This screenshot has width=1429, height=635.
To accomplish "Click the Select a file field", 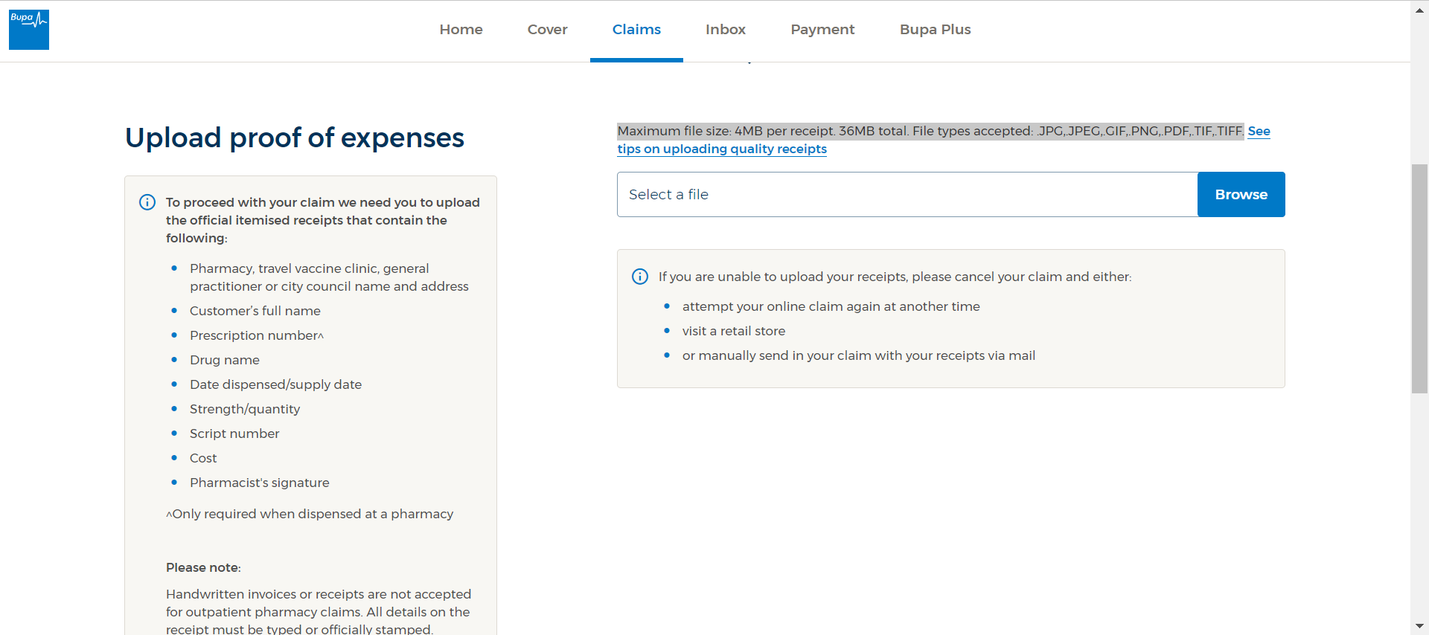I will (x=907, y=195).
